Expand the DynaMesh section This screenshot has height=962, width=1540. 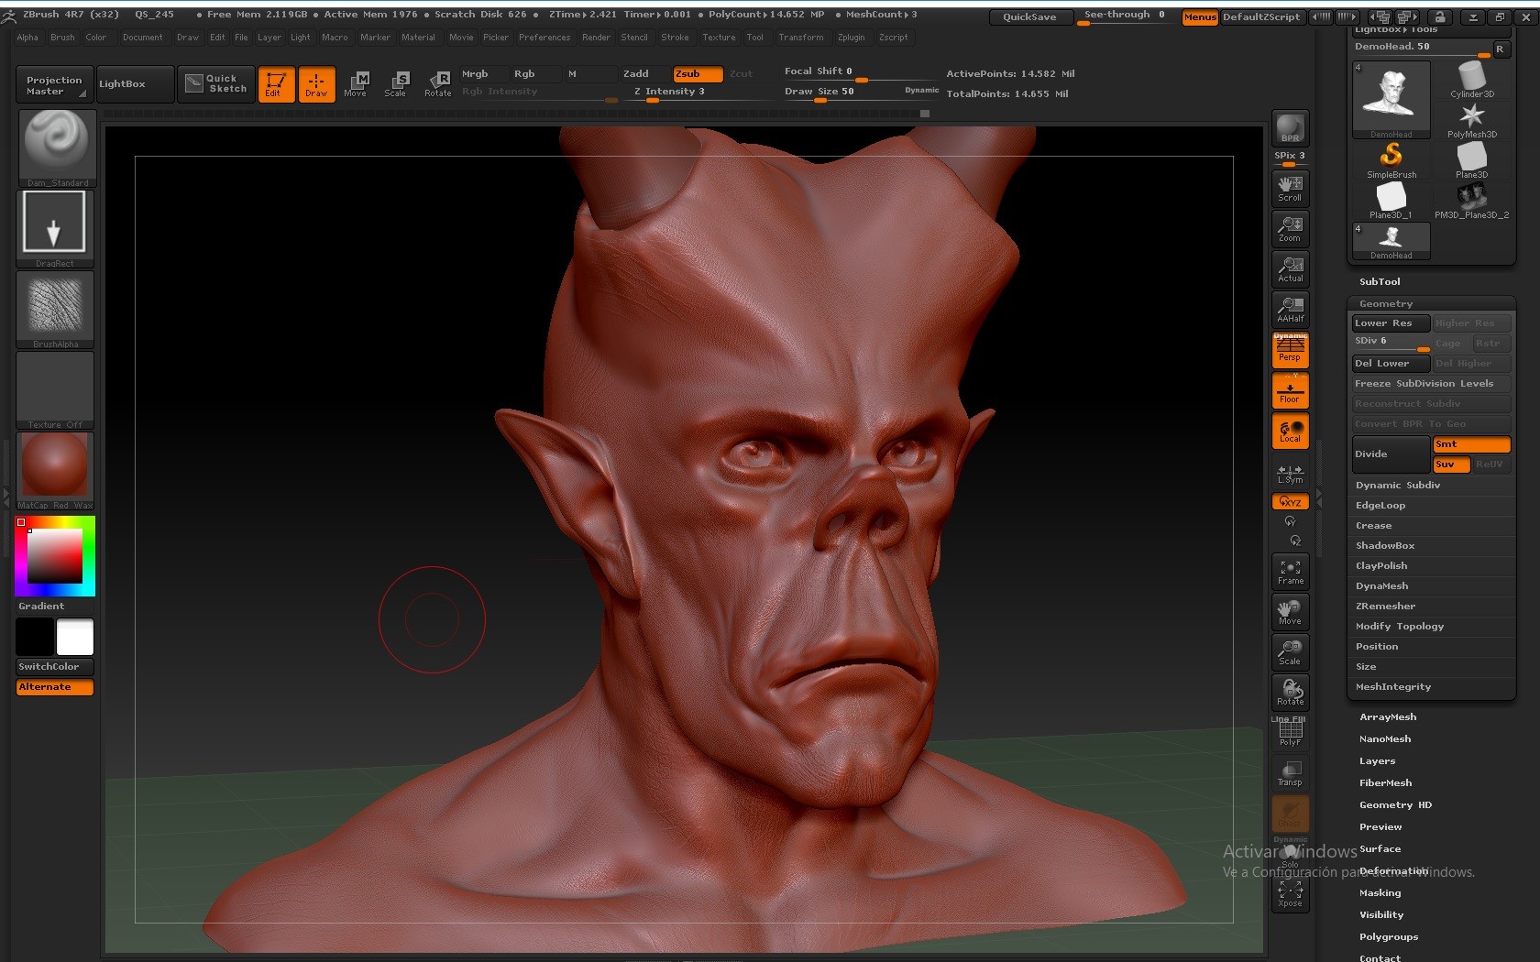pyautogui.click(x=1382, y=585)
